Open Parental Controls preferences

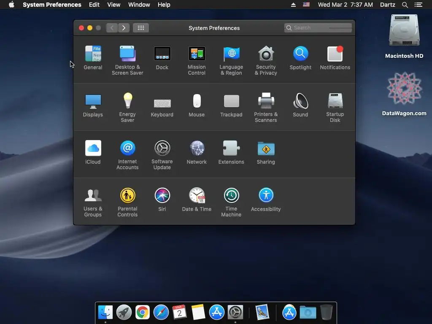[127, 202]
